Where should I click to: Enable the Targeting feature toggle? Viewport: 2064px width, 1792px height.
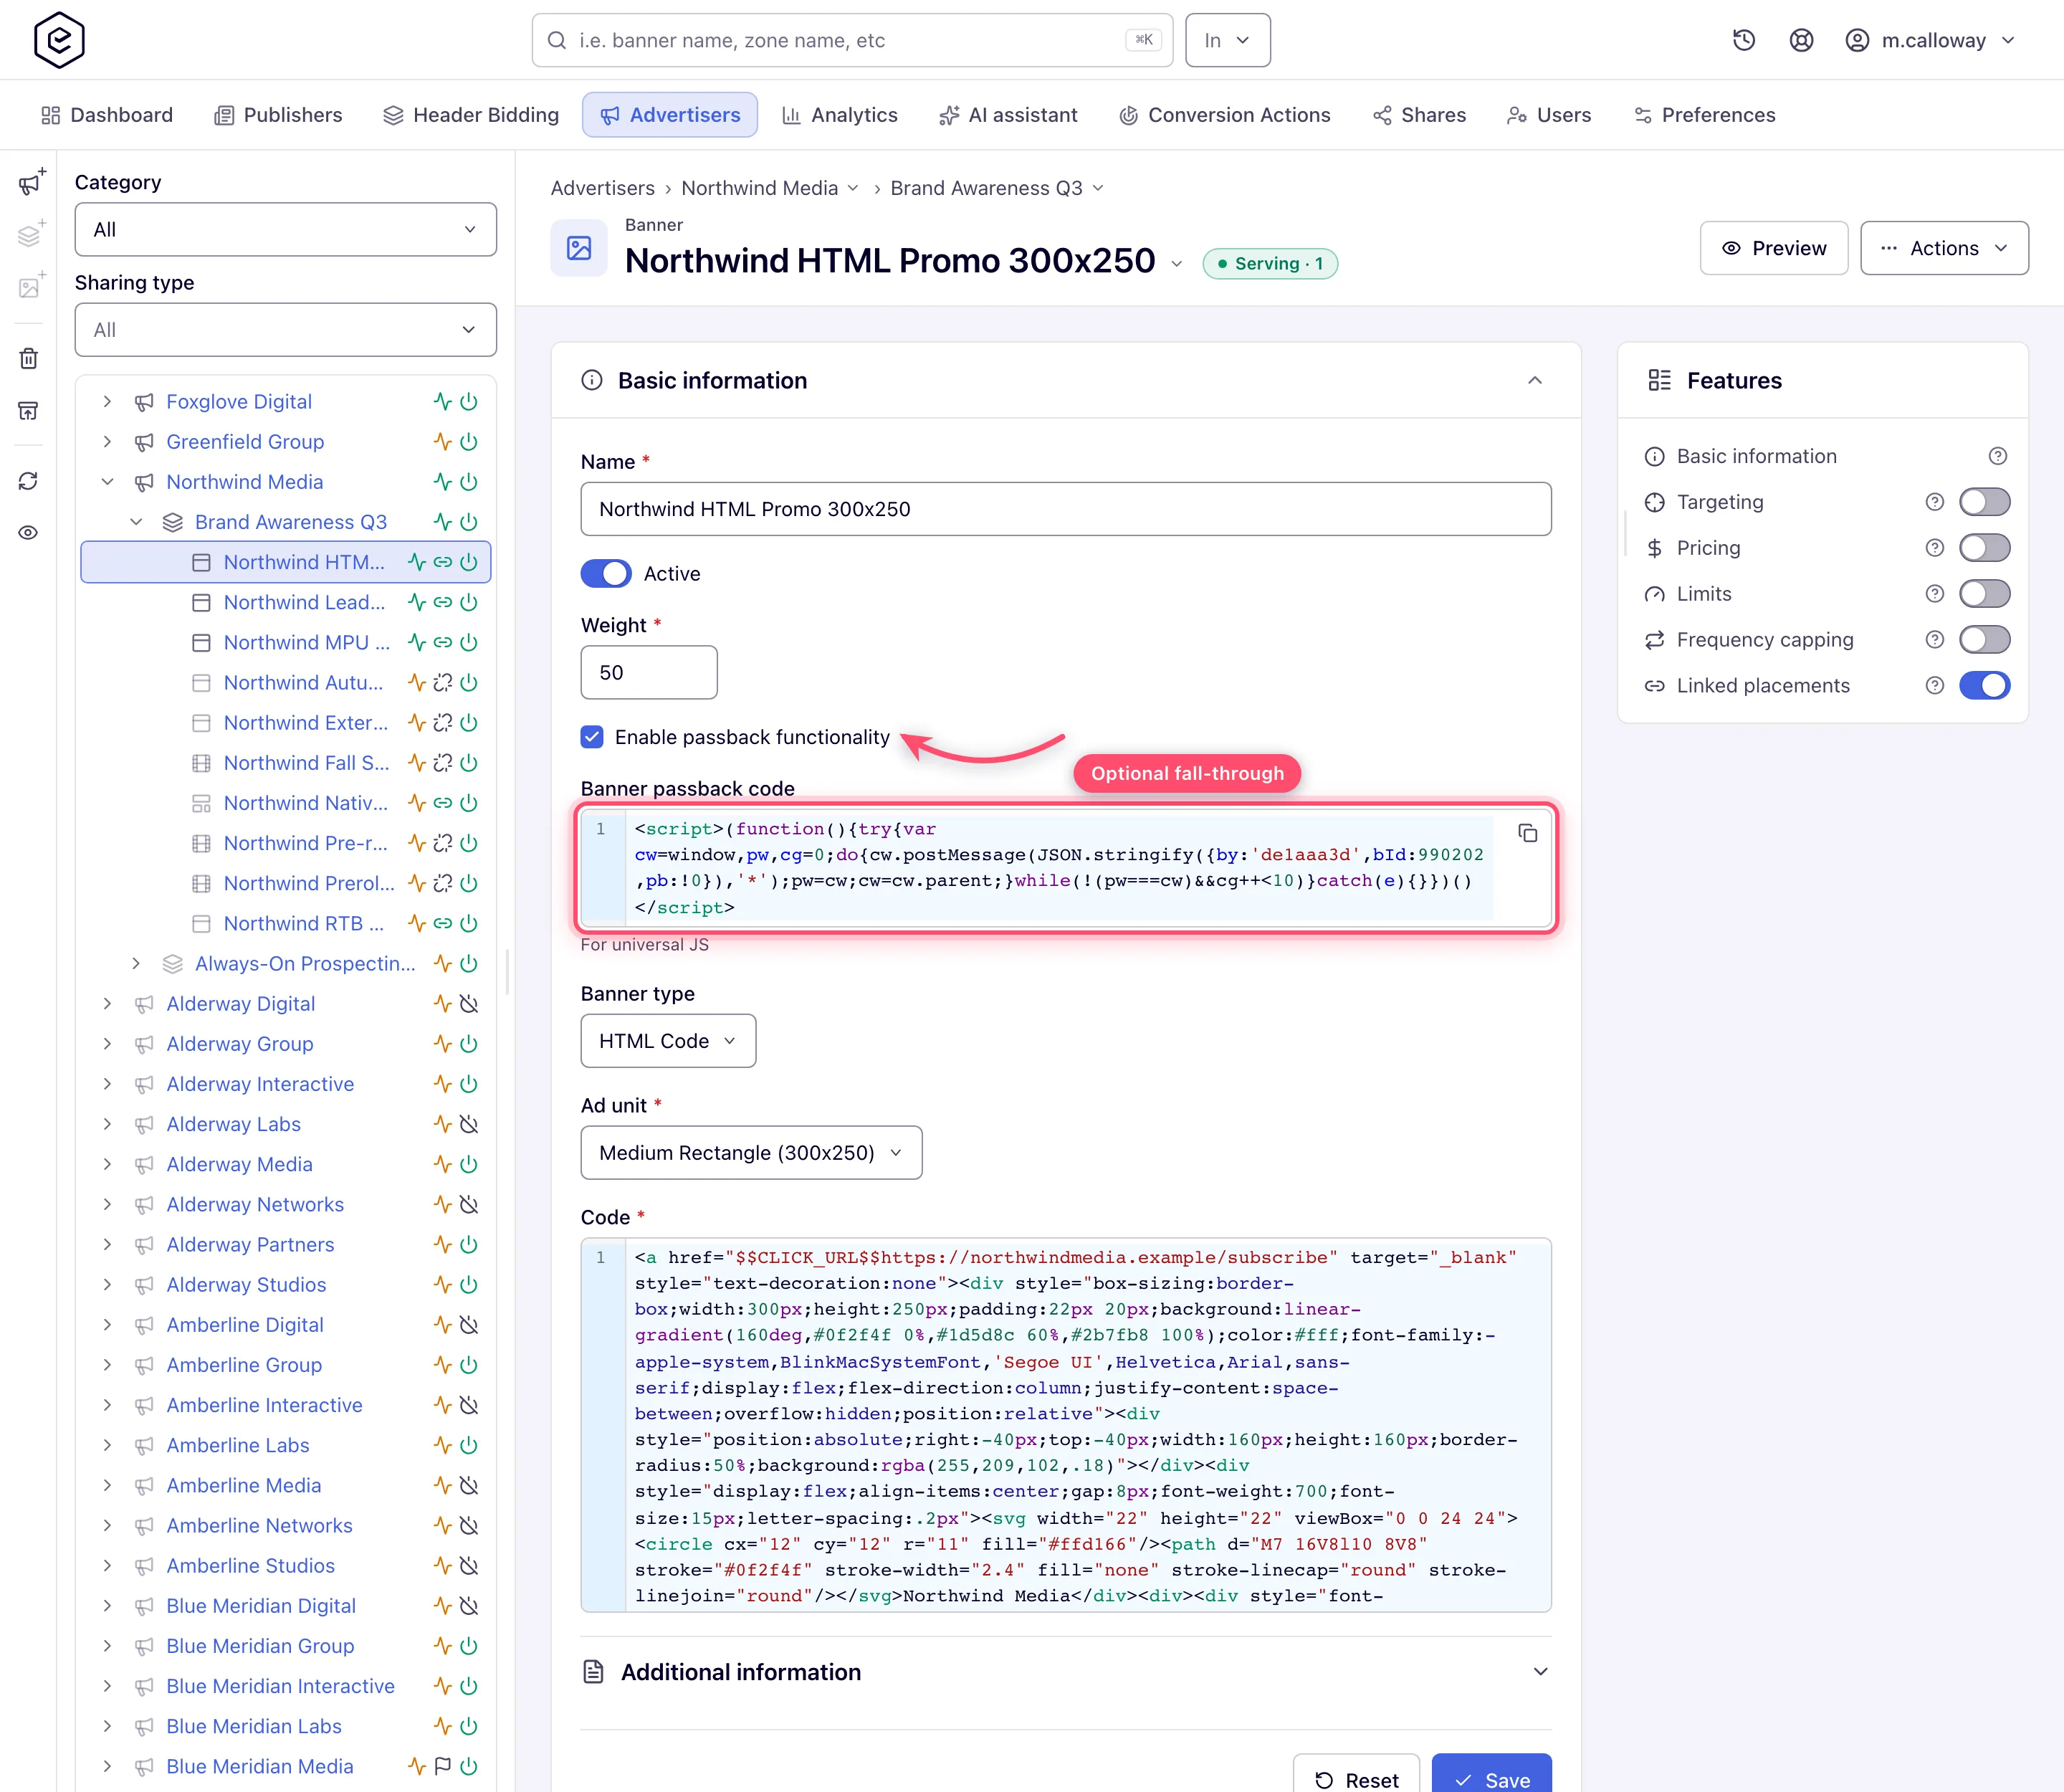(1984, 502)
